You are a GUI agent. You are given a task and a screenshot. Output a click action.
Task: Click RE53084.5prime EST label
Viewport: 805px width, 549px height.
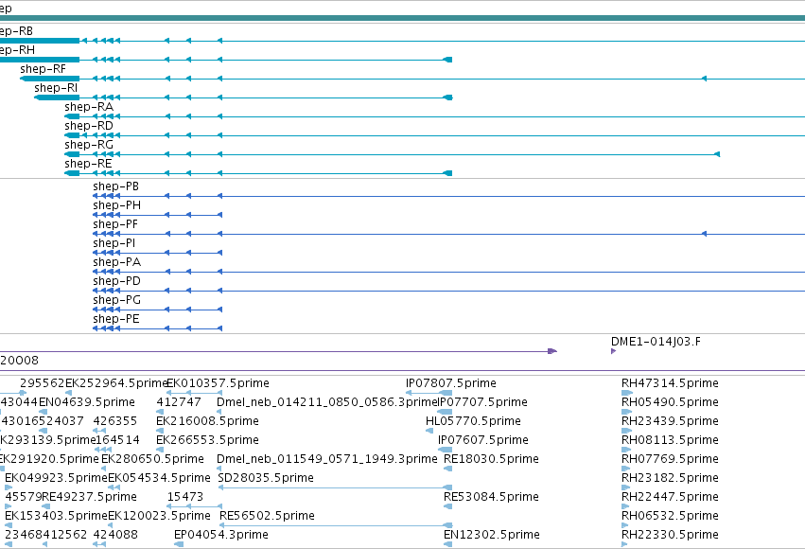pos(491,497)
